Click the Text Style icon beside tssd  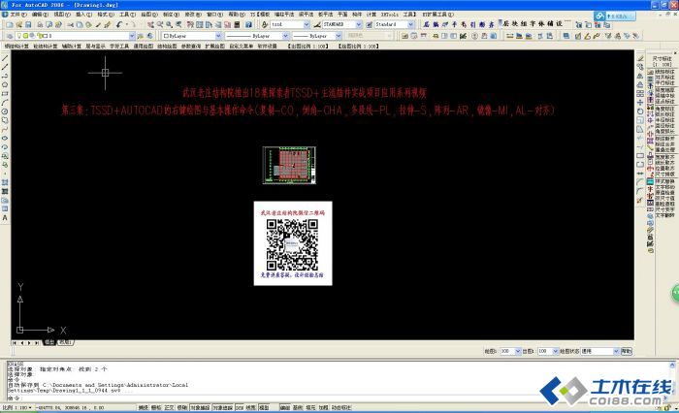[265, 24]
